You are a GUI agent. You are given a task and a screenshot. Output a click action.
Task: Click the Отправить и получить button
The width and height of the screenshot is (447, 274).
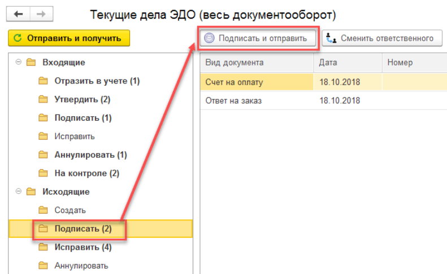(69, 38)
